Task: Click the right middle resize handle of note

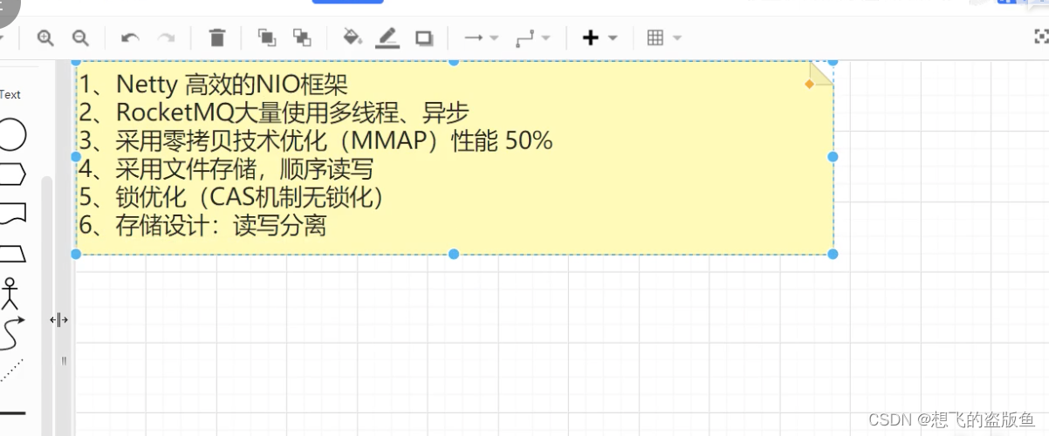Action: tap(833, 157)
